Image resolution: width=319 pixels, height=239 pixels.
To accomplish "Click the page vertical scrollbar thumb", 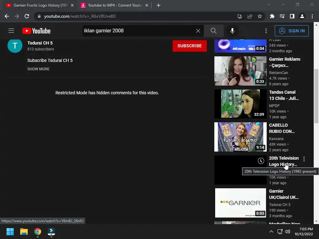I will tap(316, 96).
